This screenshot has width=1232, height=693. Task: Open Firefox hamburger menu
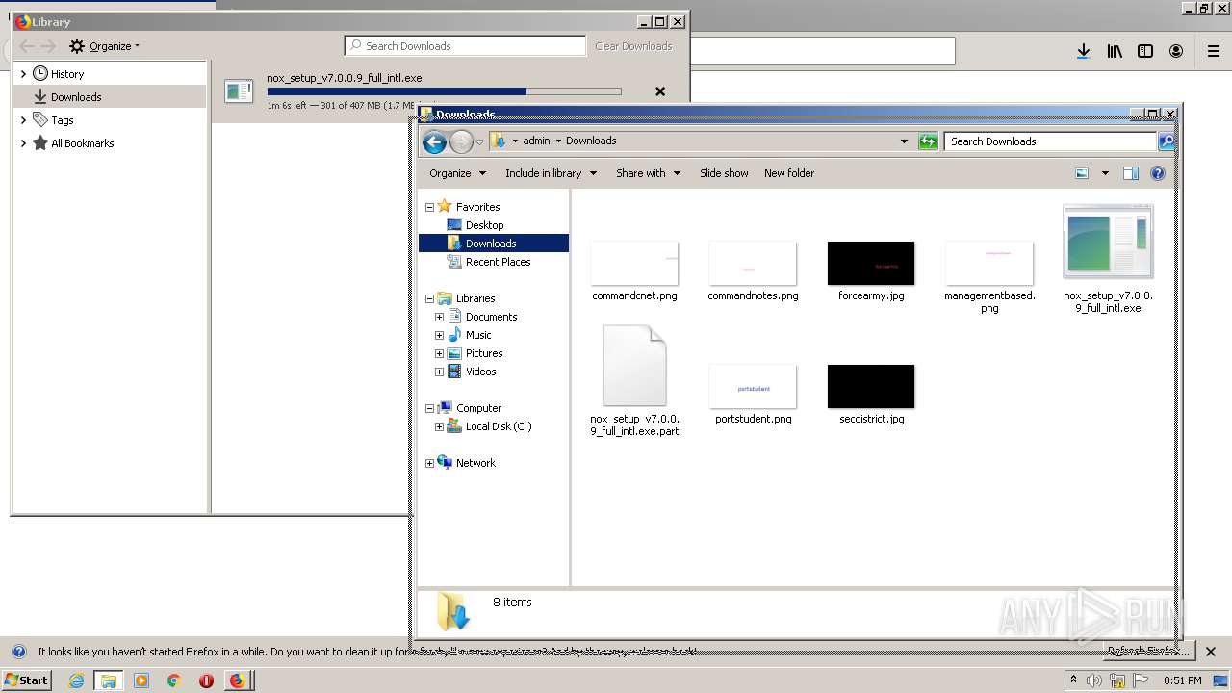(1214, 51)
